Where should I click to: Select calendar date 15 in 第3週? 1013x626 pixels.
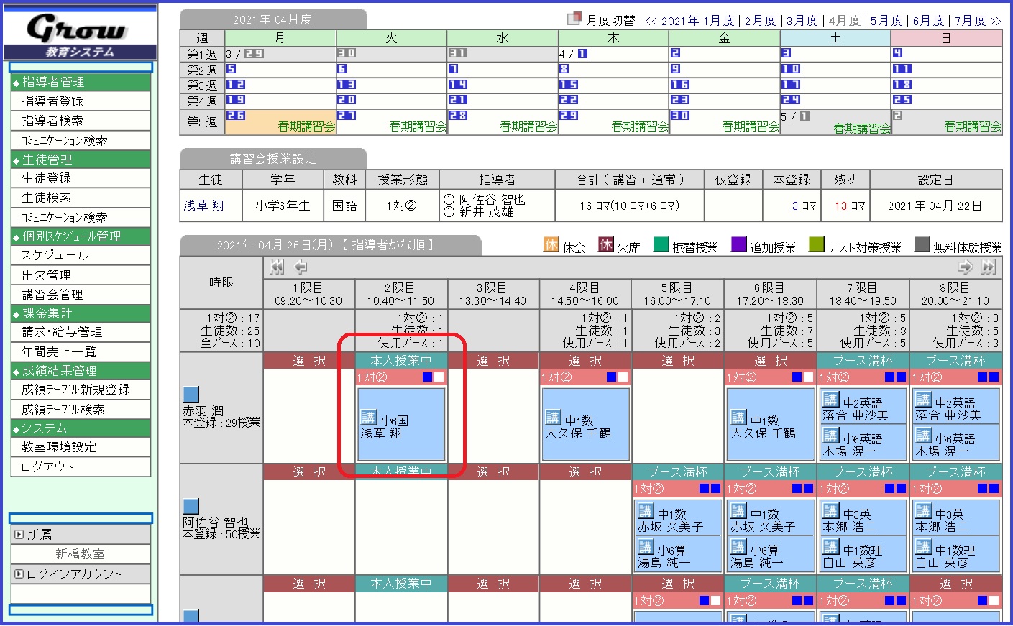click(569, 84)
